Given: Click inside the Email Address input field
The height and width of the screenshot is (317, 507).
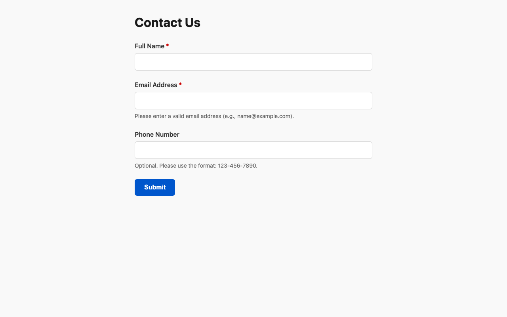Looking at the screenshot, I should pos(253,101).
